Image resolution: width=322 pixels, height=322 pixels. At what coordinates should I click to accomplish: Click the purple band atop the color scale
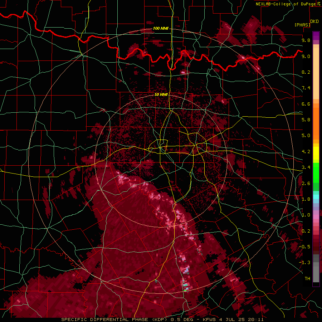[316, 36]
